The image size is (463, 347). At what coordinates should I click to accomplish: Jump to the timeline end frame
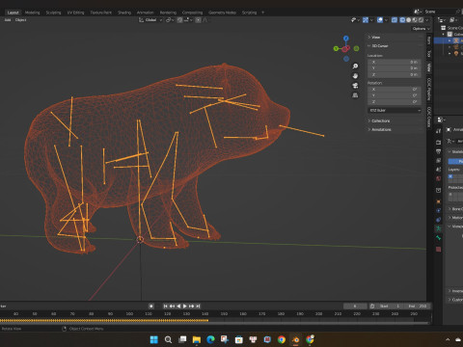pos(198,307)
